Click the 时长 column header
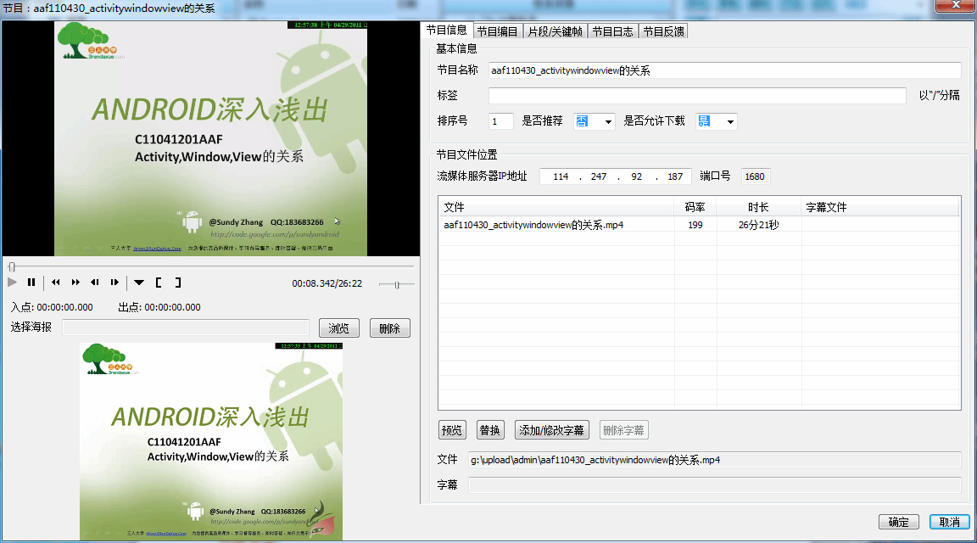 tap(758, 207)
